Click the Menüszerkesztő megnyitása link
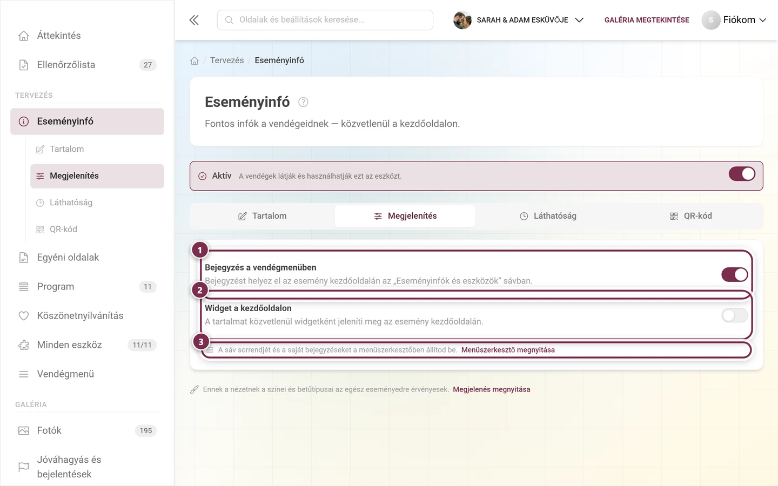 tap(508, 350)
